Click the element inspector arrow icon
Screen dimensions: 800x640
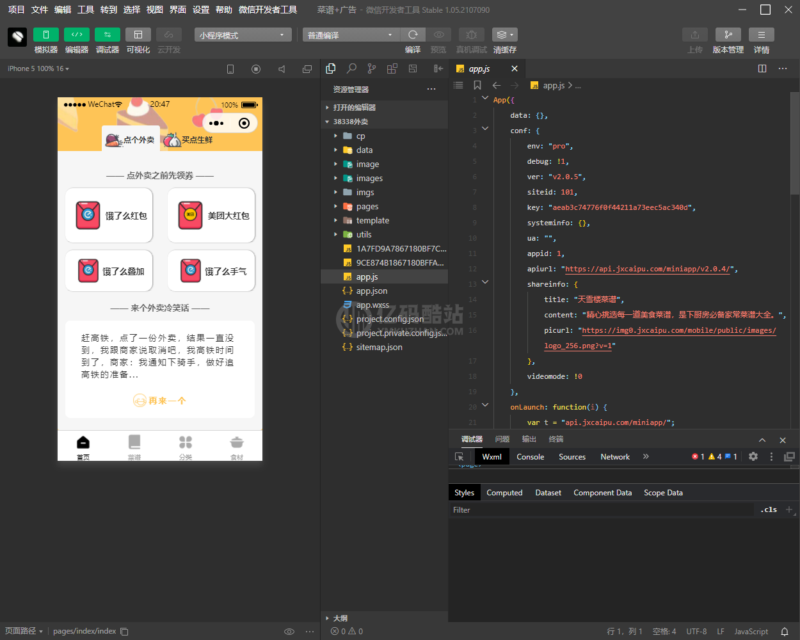[459, 457]
